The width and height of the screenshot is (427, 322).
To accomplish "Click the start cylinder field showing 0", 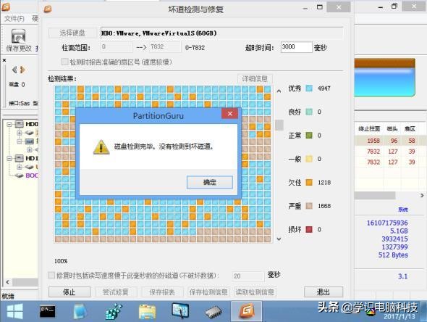I will 117,47.
